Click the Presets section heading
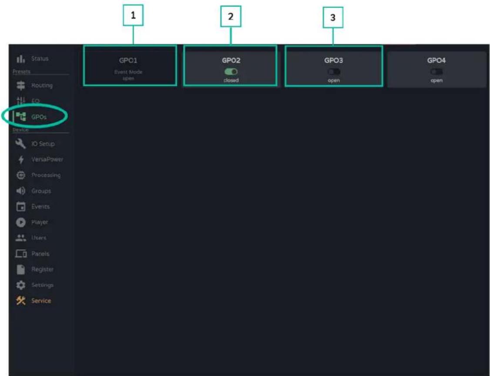Screen dimensions: 490x376 (x=22, y=71)
